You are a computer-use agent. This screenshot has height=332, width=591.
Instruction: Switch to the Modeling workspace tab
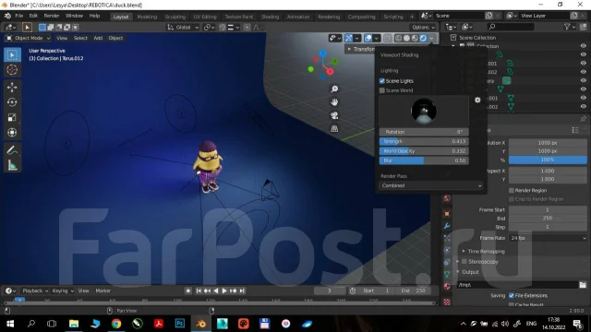click(147, 17)
